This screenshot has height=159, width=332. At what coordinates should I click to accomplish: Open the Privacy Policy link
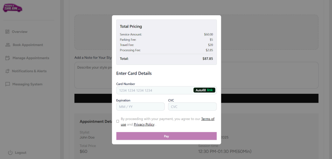click(144, 125)
